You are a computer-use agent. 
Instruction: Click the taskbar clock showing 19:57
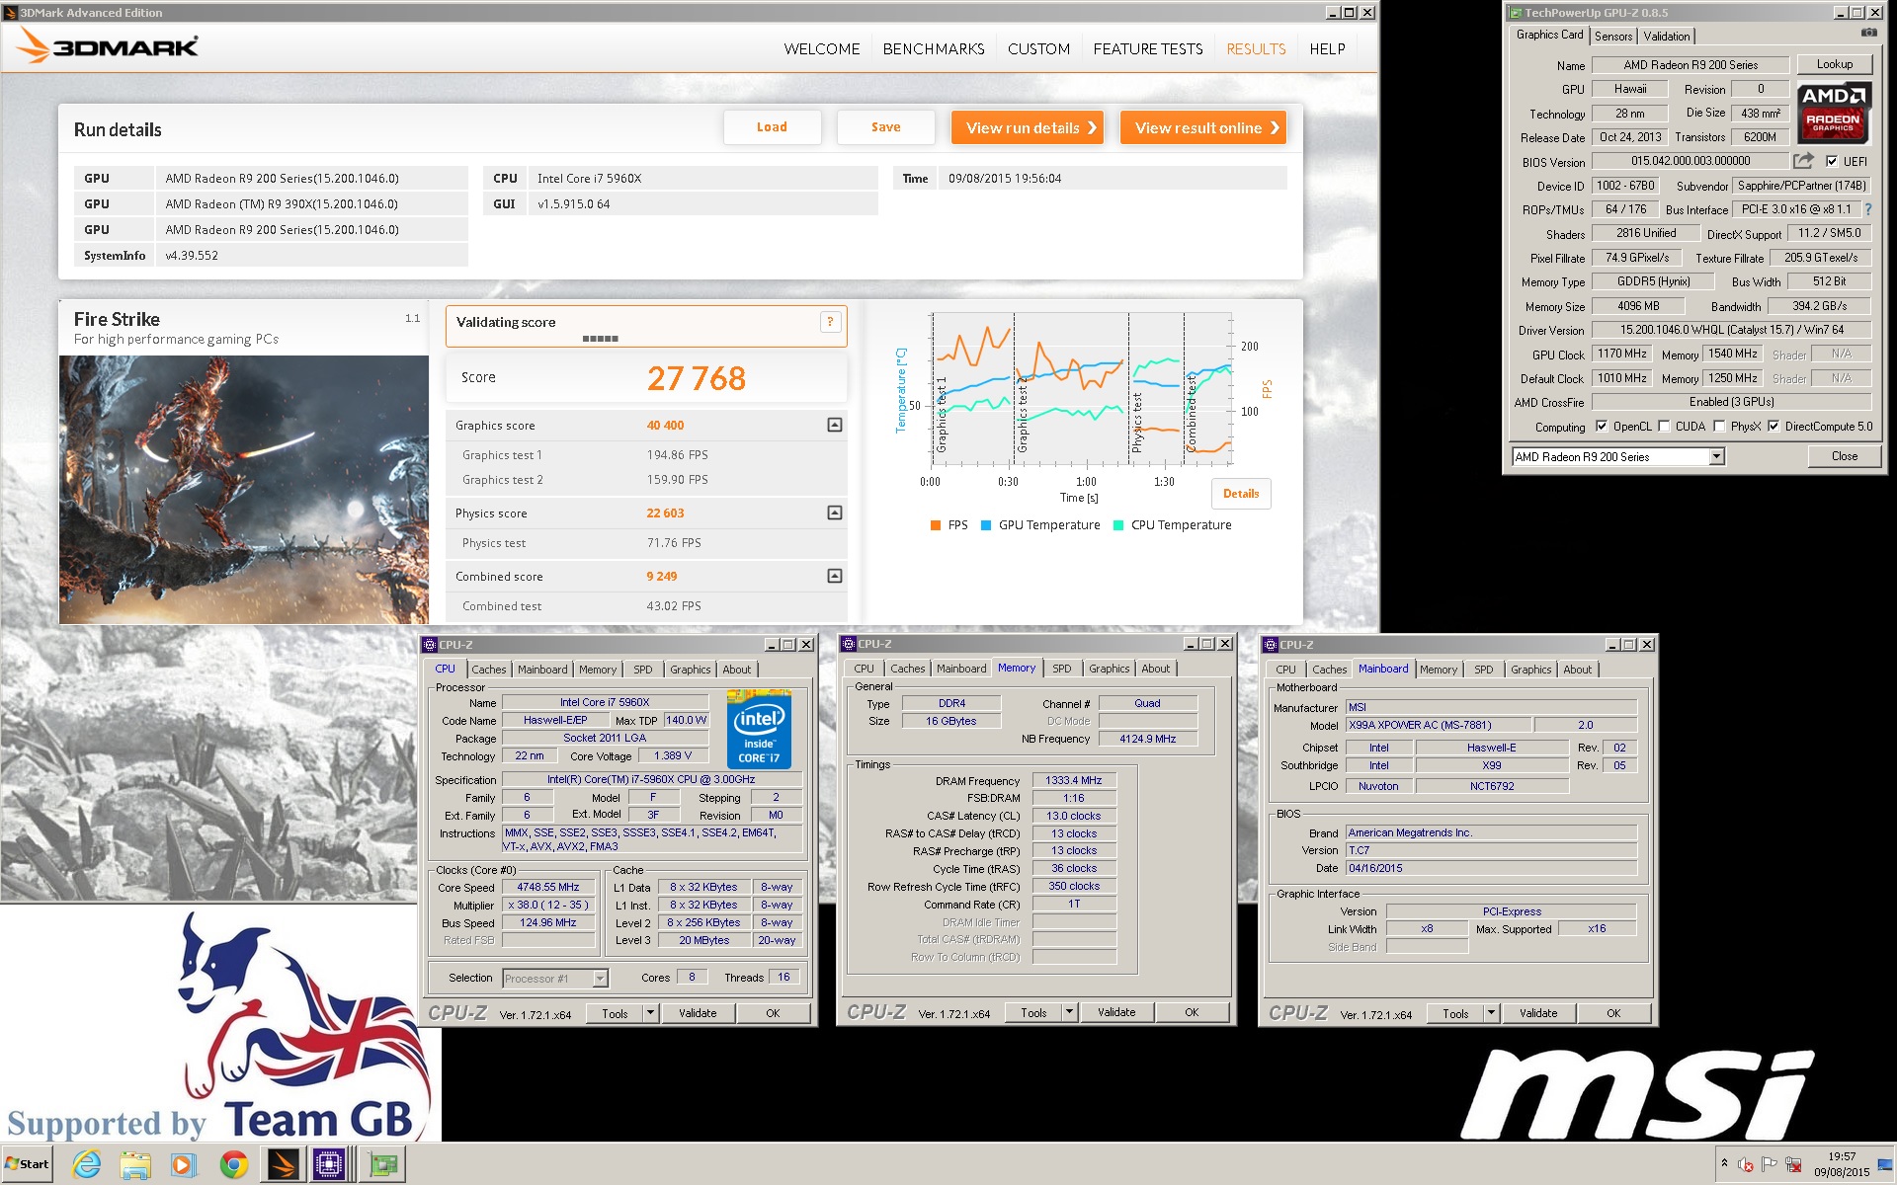coord(1842,1164)
